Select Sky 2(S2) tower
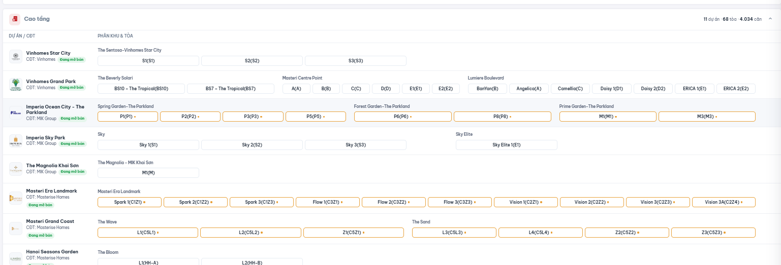This screenshot has width=781, height=265. pyautogui.click(x=252, y=145)
